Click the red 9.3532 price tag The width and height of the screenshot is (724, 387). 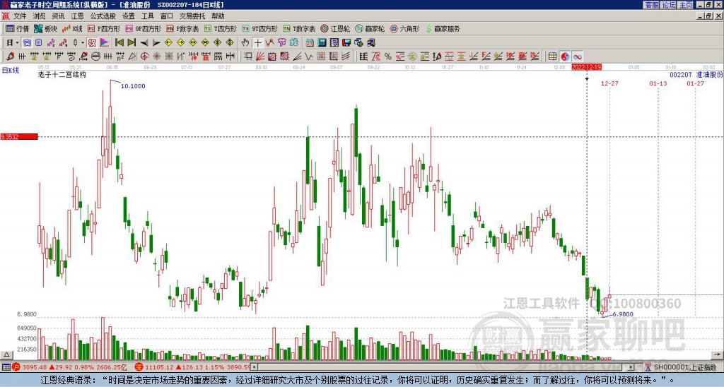point(19,136)
